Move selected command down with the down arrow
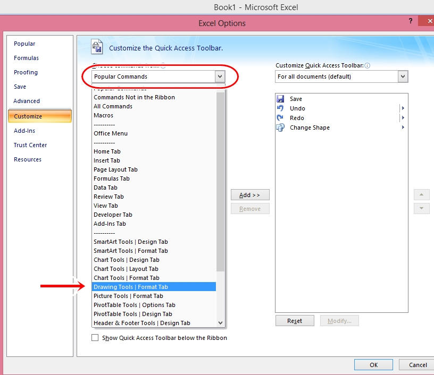This screenshot has height=375, width=434. click(422, 208)
